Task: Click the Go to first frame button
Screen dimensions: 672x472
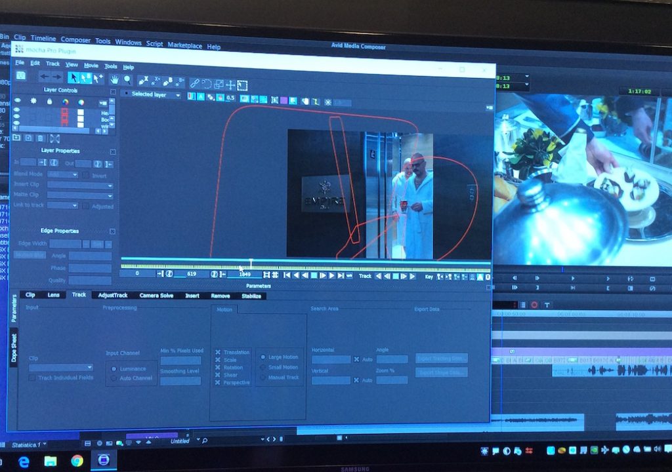Action: coord(287,275)
